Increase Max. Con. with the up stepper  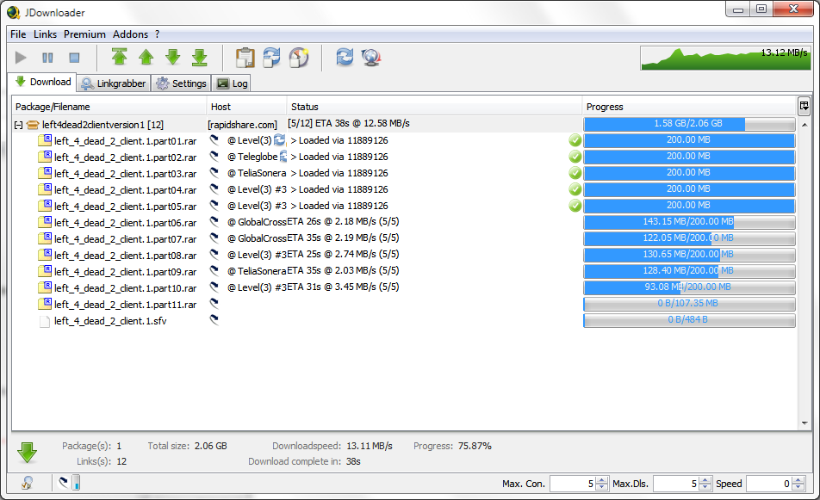602,480
